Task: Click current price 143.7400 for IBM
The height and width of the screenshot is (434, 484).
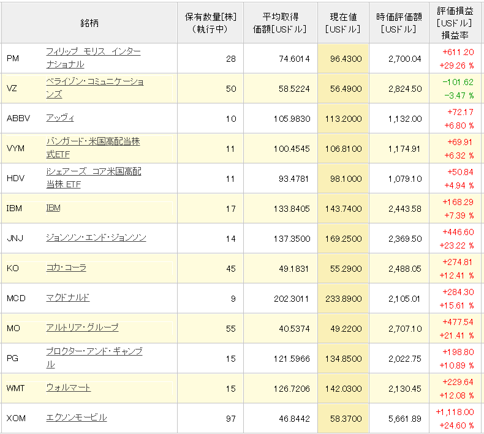Action: click(343, 209)
